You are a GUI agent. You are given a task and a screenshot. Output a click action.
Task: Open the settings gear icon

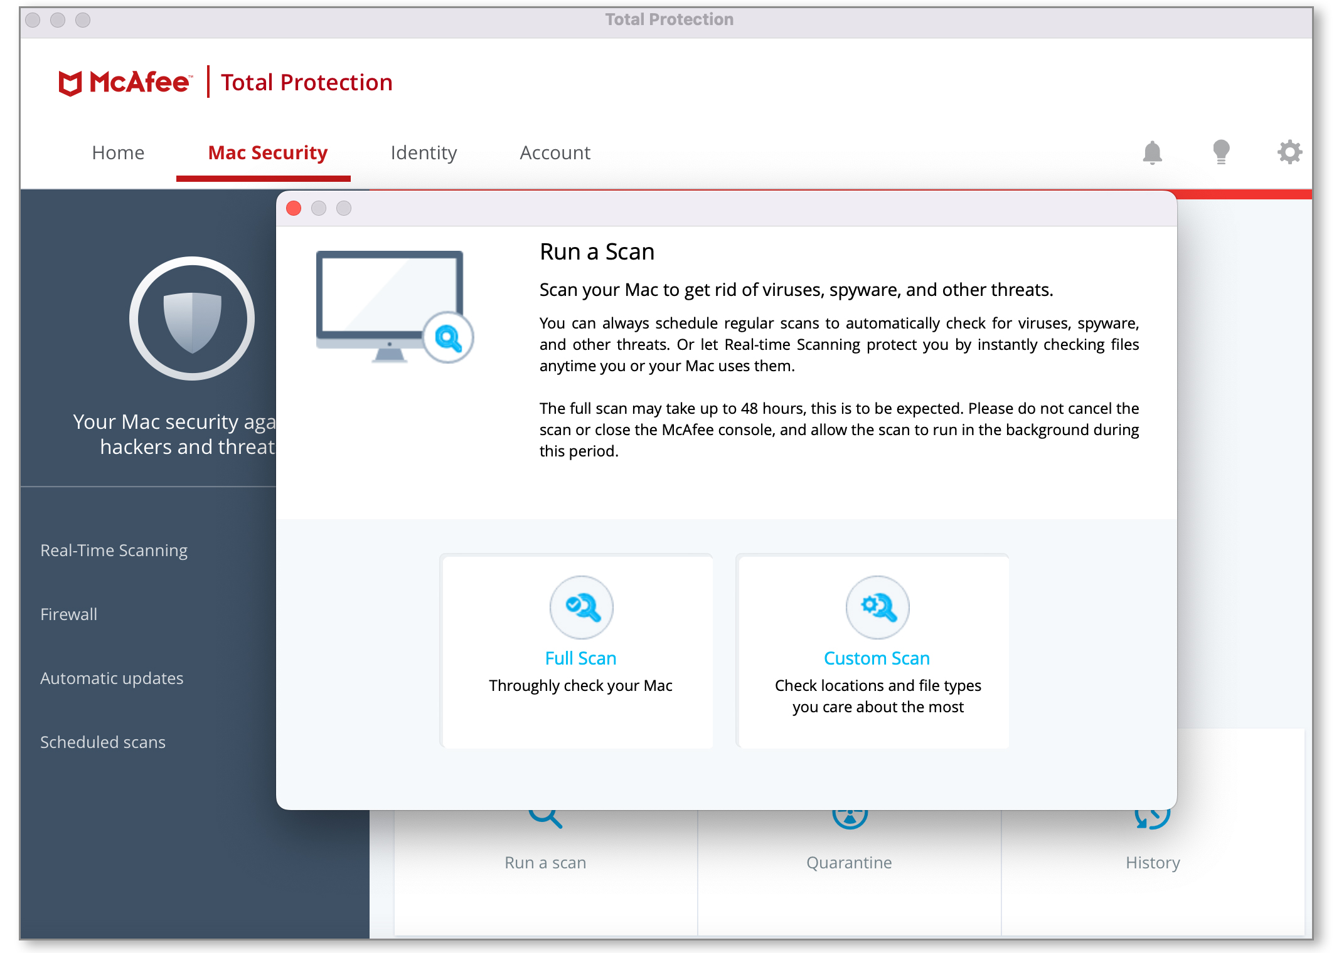(x=1289, y=152)
